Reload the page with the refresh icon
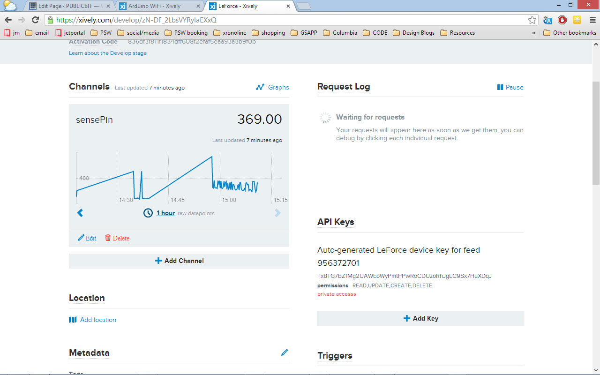 point(35,20)
